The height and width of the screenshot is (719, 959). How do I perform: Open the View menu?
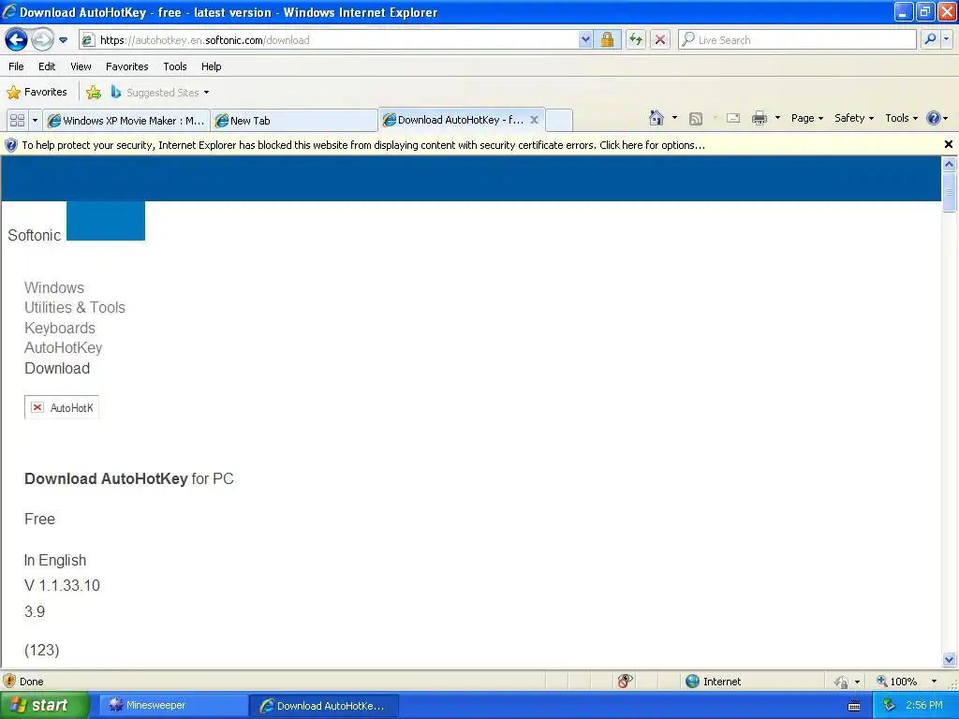pos(81,66)
